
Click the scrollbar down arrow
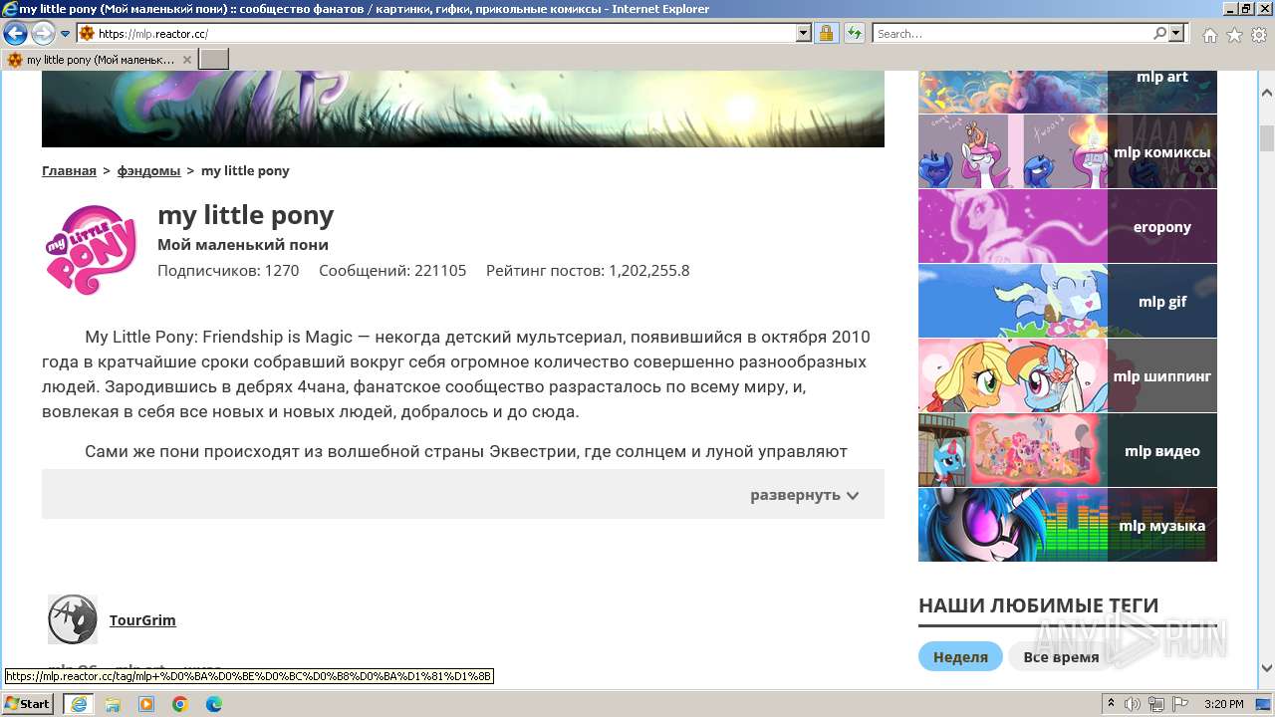[x=1266, y=668]
